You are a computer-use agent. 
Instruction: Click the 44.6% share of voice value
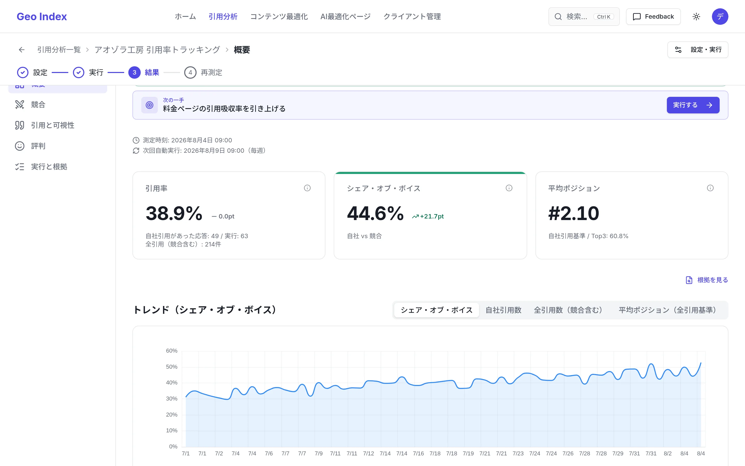click(375, 213)
